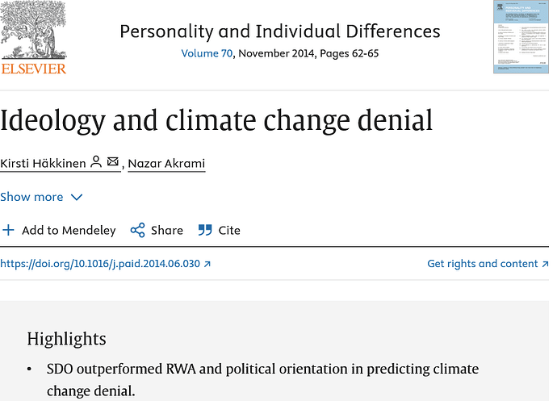Click the Show more text
Viewport: 557px width, 401px height.
[x=31, y=197]
